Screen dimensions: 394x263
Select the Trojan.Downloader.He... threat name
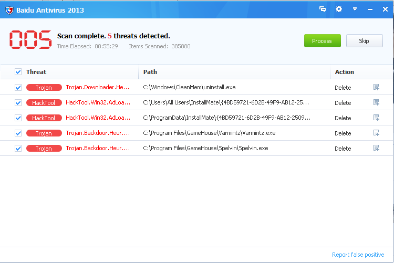coord(98,87)
